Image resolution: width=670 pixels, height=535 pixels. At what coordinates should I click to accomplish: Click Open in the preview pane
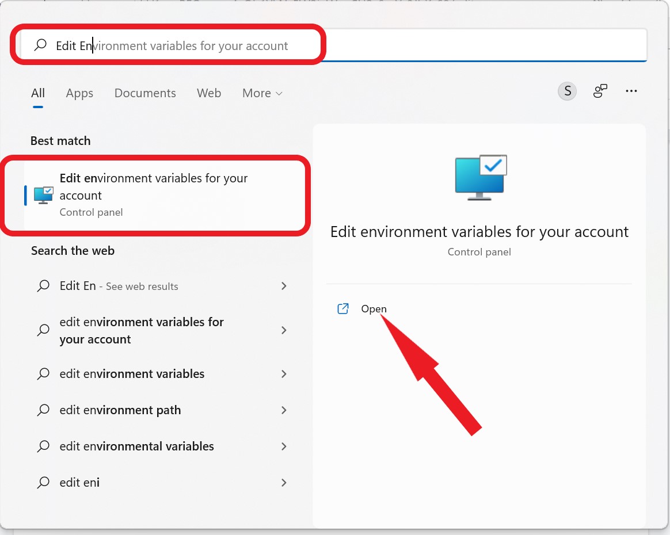374,309
